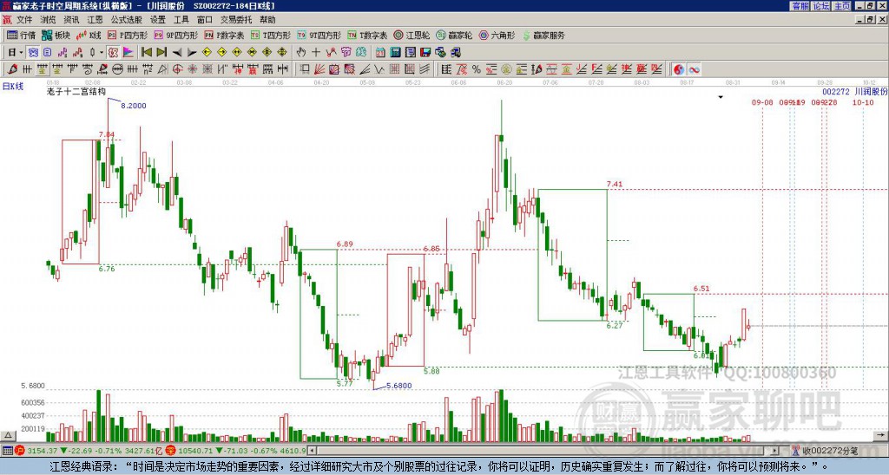The height and width of the screenshot is (475, 889).
Task: Select the percent % retracement tool
Action: pyautogui.click(x=477, y=69)
